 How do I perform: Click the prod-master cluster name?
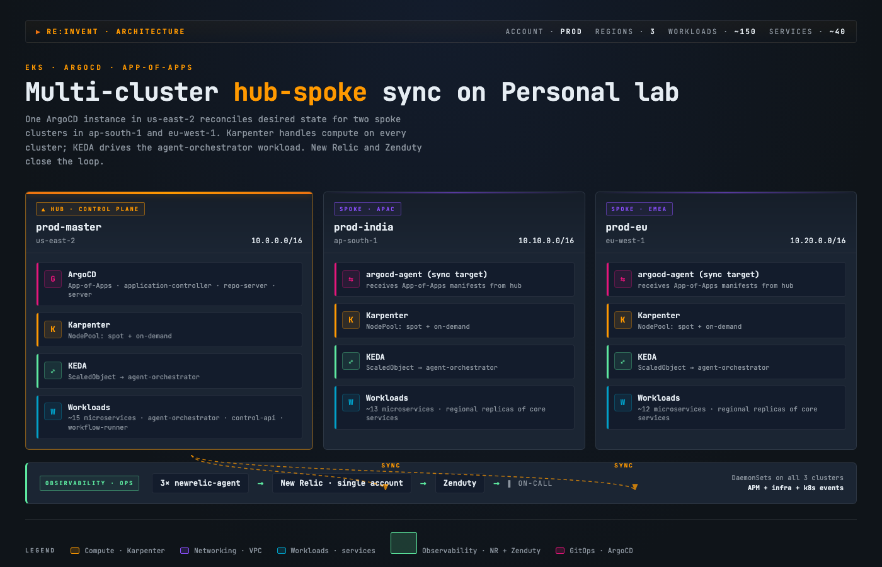[x=69, y=227]
